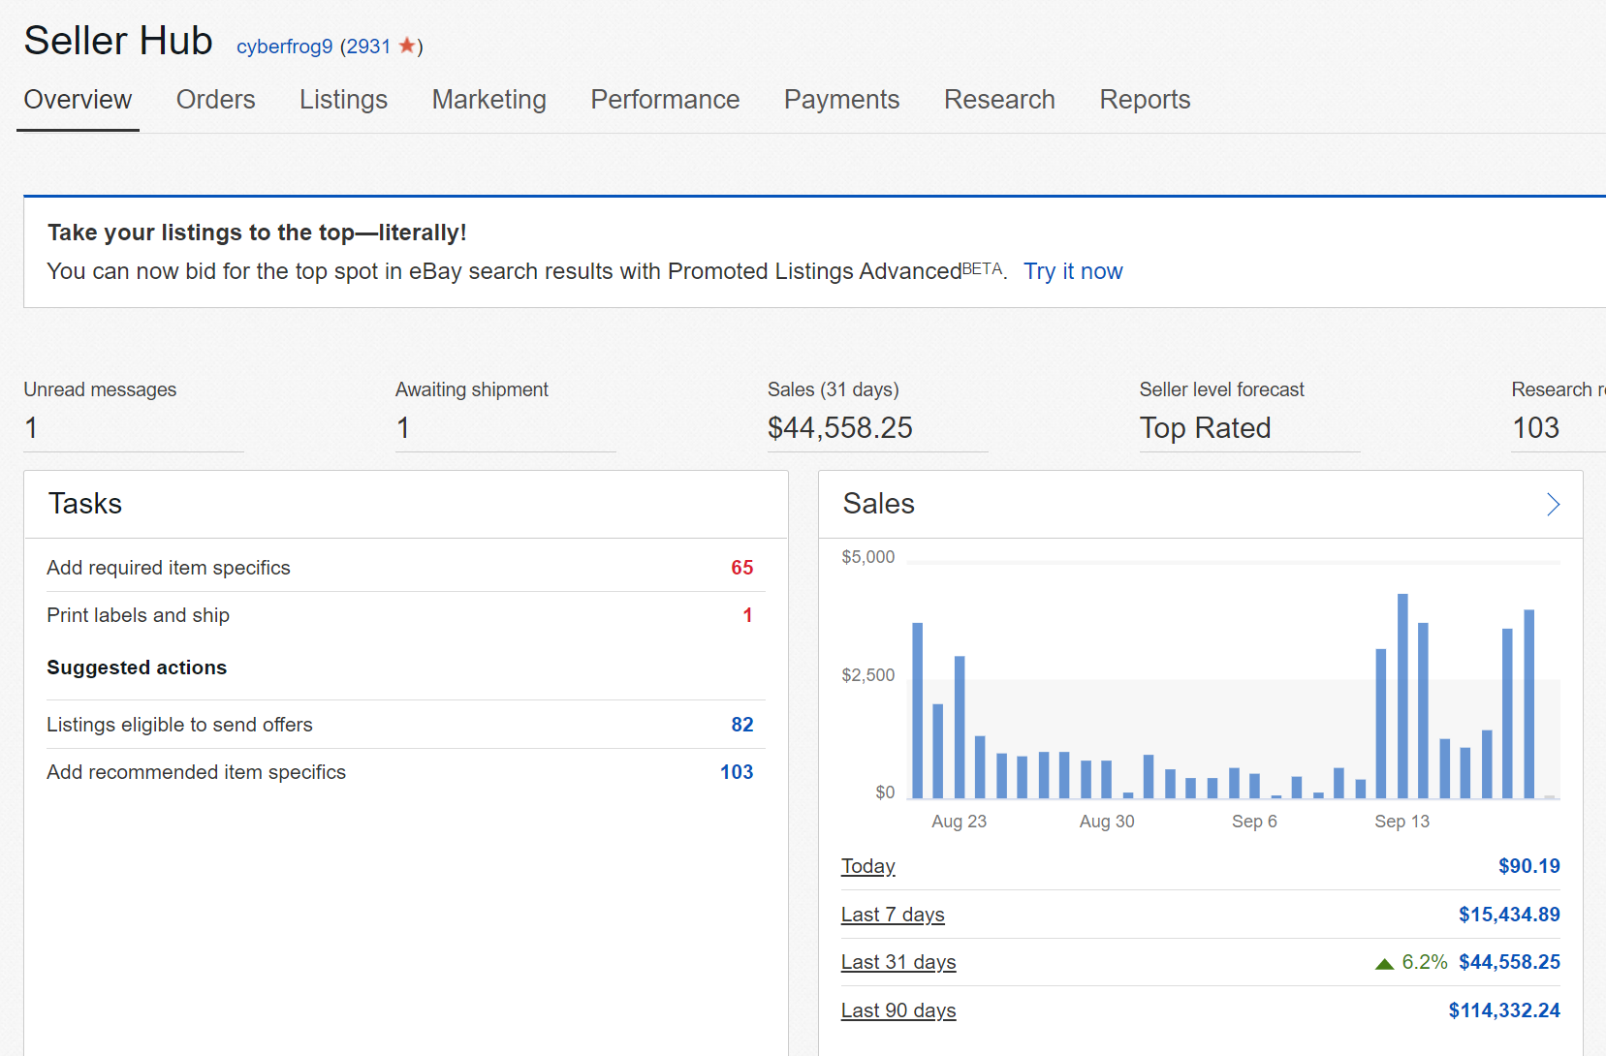Image resolution: width=1606 pixels, height=1056 pixels.
Task: Open the Reports tab
Action: click(x=1145, y=100)
